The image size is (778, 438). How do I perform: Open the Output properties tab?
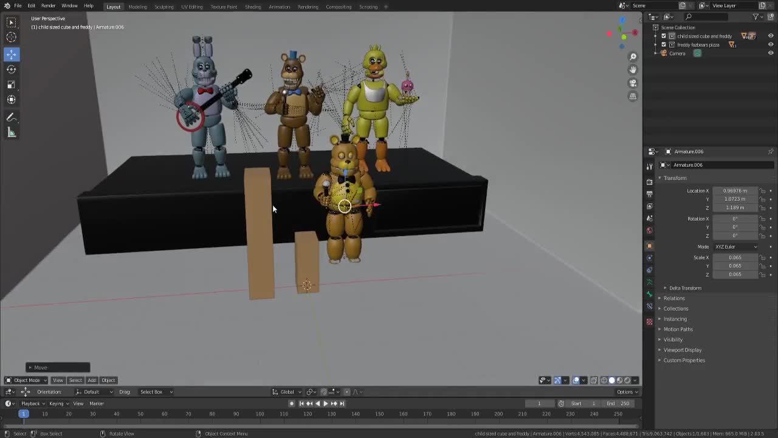[649, 194]
